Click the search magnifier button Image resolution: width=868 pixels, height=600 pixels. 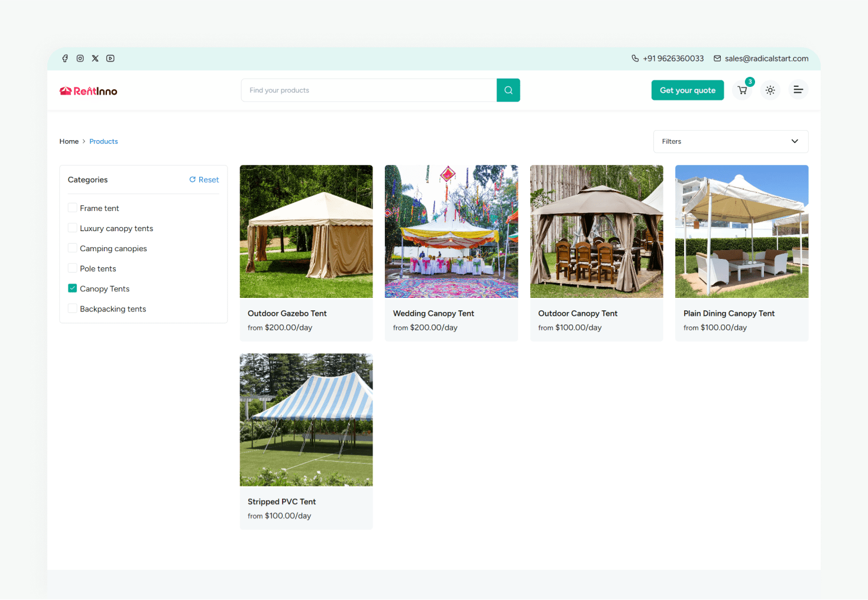(x=509, y=90)
